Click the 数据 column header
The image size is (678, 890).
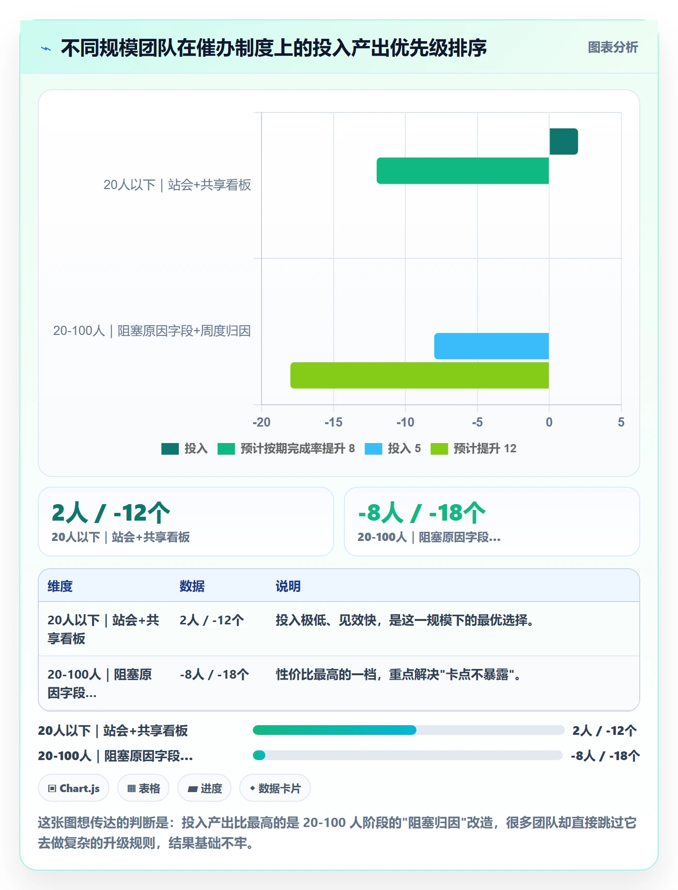(x=192, y=586)
